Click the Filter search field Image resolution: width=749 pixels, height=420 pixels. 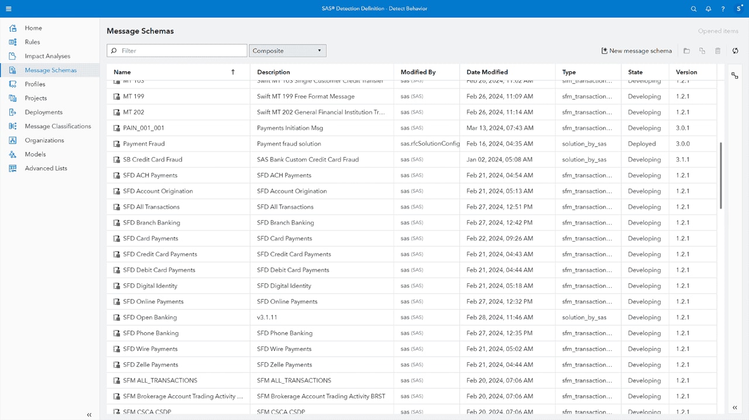tap(177, 51)
